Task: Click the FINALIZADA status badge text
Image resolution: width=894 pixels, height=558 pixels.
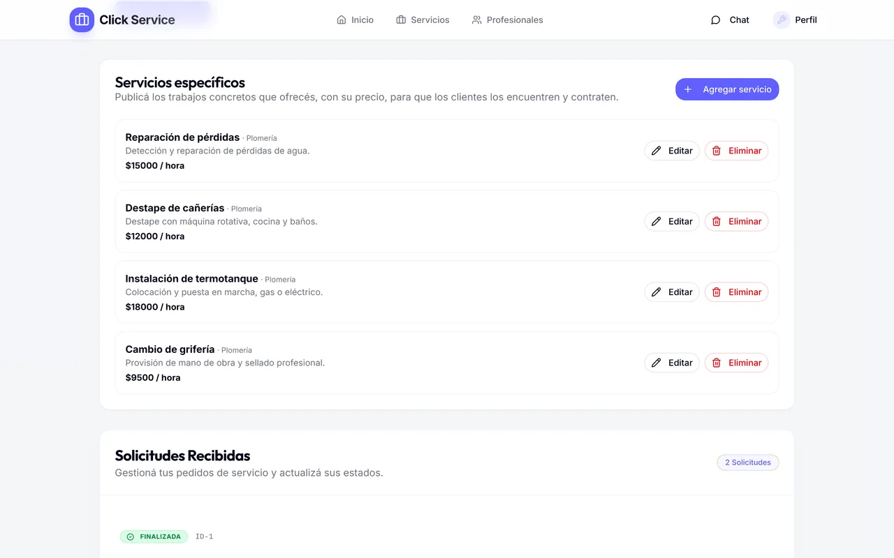Action: (161, 537)
